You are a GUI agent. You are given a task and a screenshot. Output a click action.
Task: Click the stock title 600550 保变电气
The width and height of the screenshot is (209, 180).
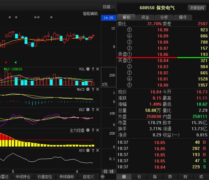[157, 8]
